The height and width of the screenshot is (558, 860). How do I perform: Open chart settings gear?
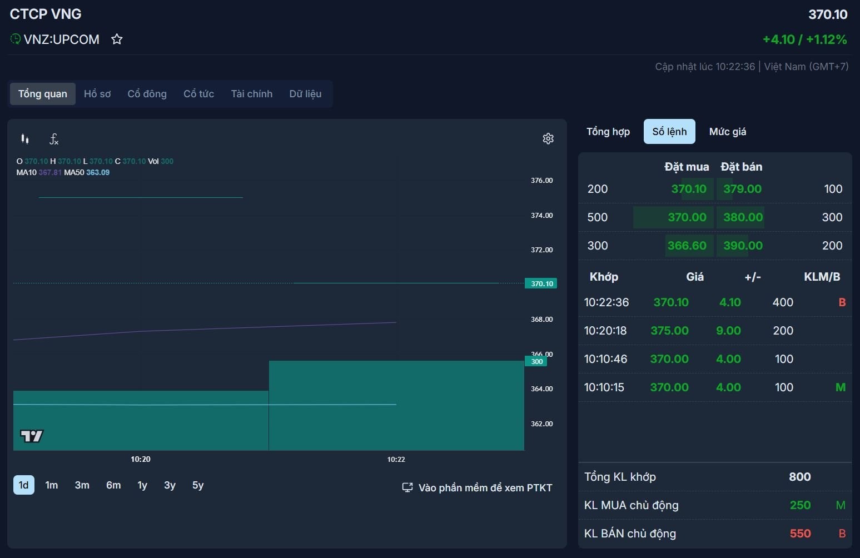(x=548, y=138)
